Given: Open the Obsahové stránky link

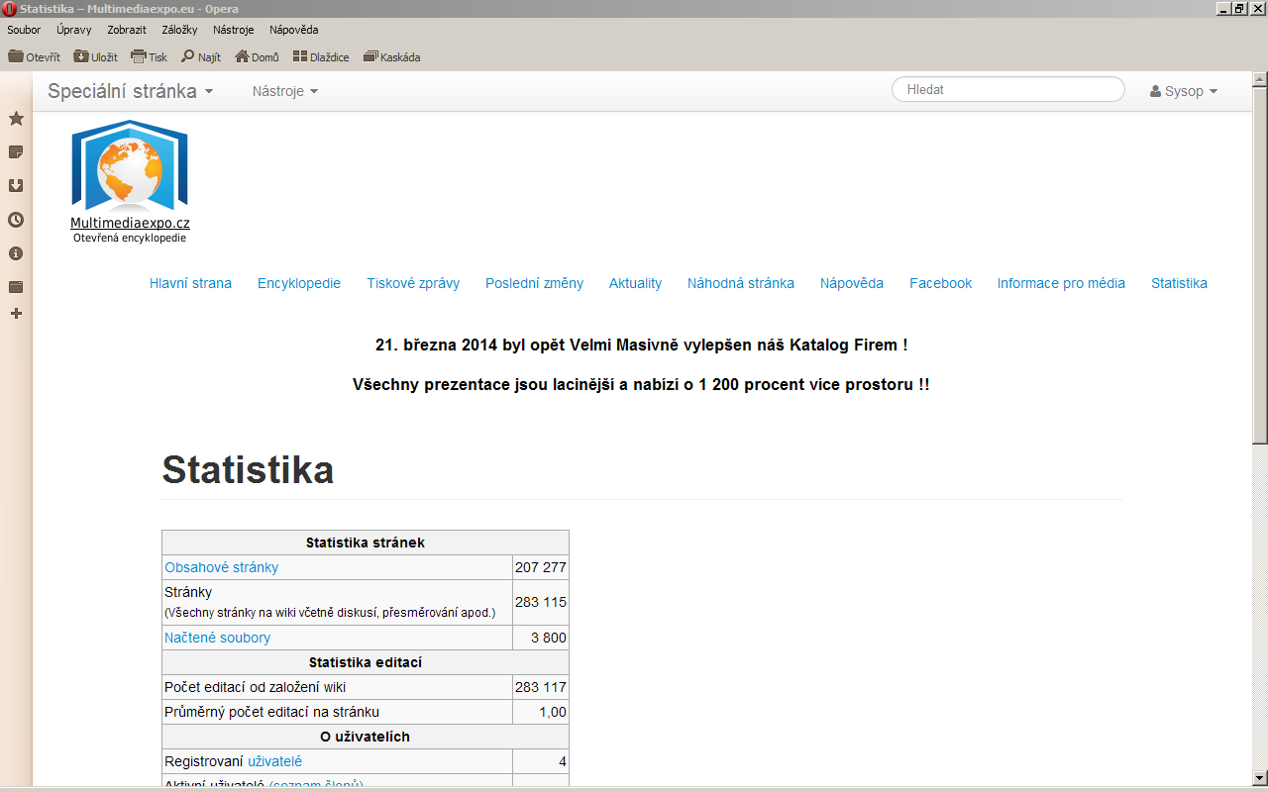Looking at the screenshot, I should click(x=222, y=567).
